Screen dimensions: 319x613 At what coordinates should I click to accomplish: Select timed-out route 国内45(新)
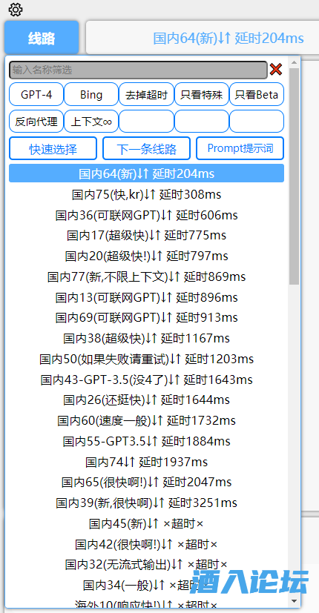tap(146, 523)
